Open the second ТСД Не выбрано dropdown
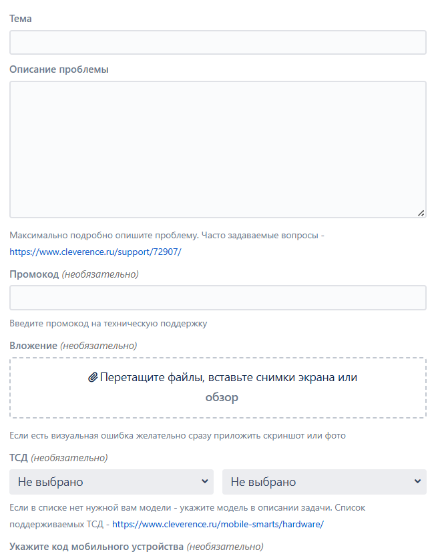This screenshot has width=442, height=556. [324, 482]
